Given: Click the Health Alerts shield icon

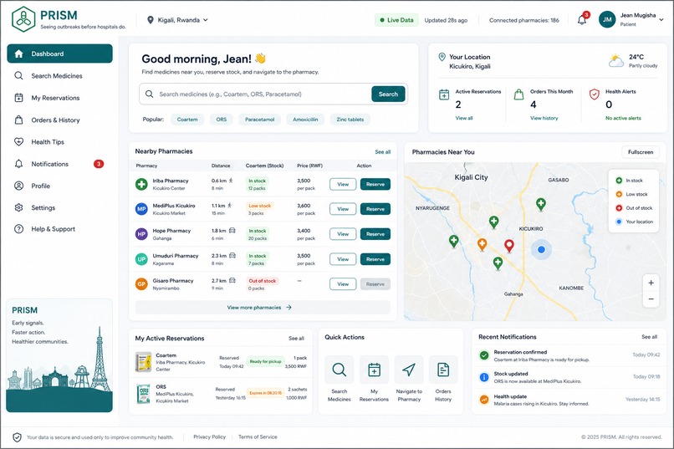Looking at the screenshot, I should (594, 94).
